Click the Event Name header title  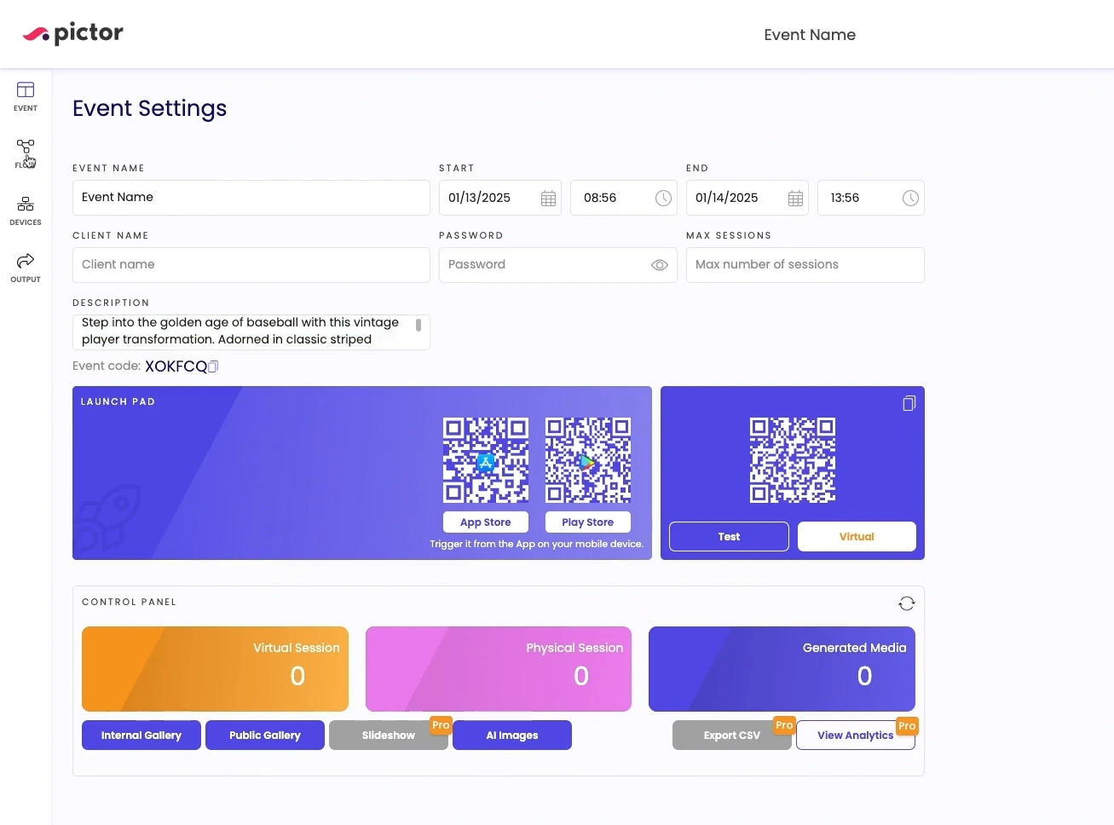point(810,35)
